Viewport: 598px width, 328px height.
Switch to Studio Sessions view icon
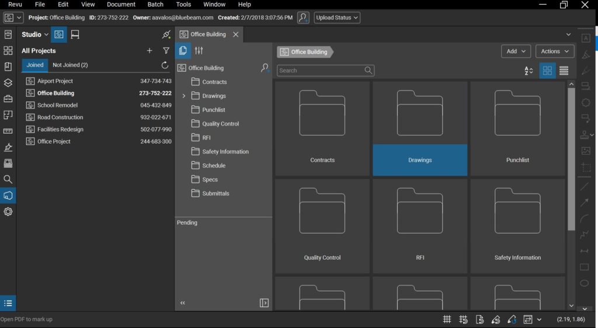click(x=75, y=34)
